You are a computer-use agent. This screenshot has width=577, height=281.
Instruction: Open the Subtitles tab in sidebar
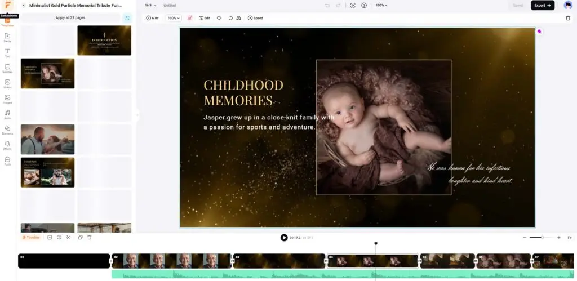[x=7, y=68]
